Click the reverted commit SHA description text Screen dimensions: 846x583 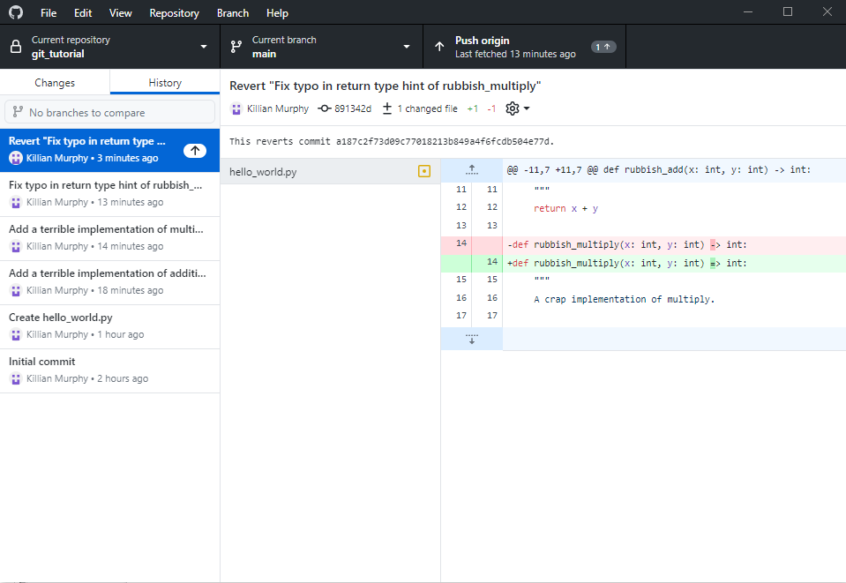(x=392, y=141)
